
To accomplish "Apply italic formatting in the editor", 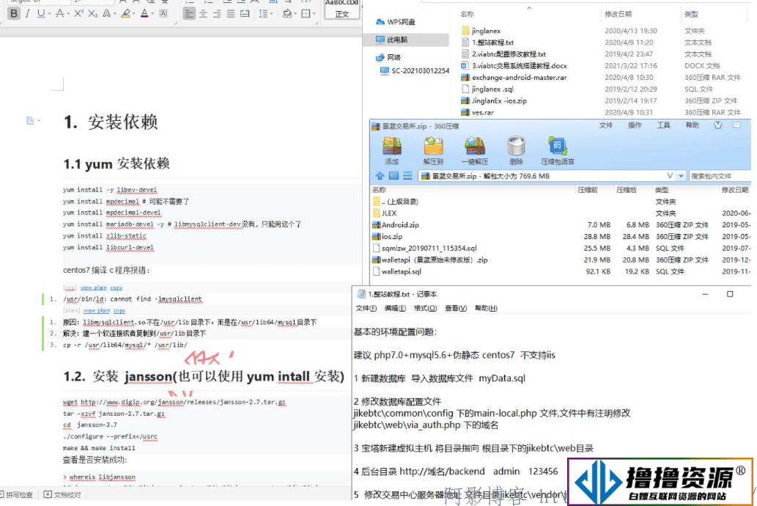I will click(28, 13).
